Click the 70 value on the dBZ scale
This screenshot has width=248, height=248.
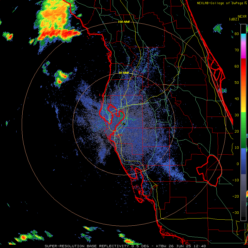(x=237, y=50)
